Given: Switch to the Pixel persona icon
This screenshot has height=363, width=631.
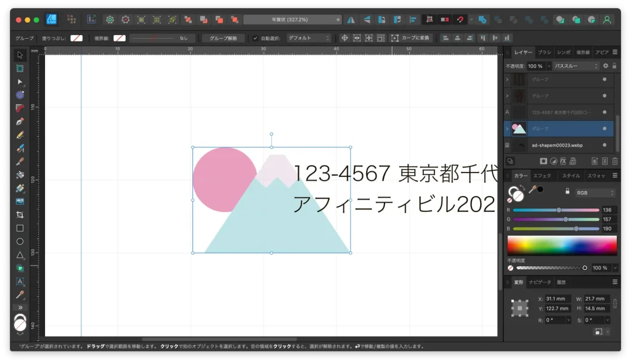Looking at the screenshot, I should (x=71, y=19).
